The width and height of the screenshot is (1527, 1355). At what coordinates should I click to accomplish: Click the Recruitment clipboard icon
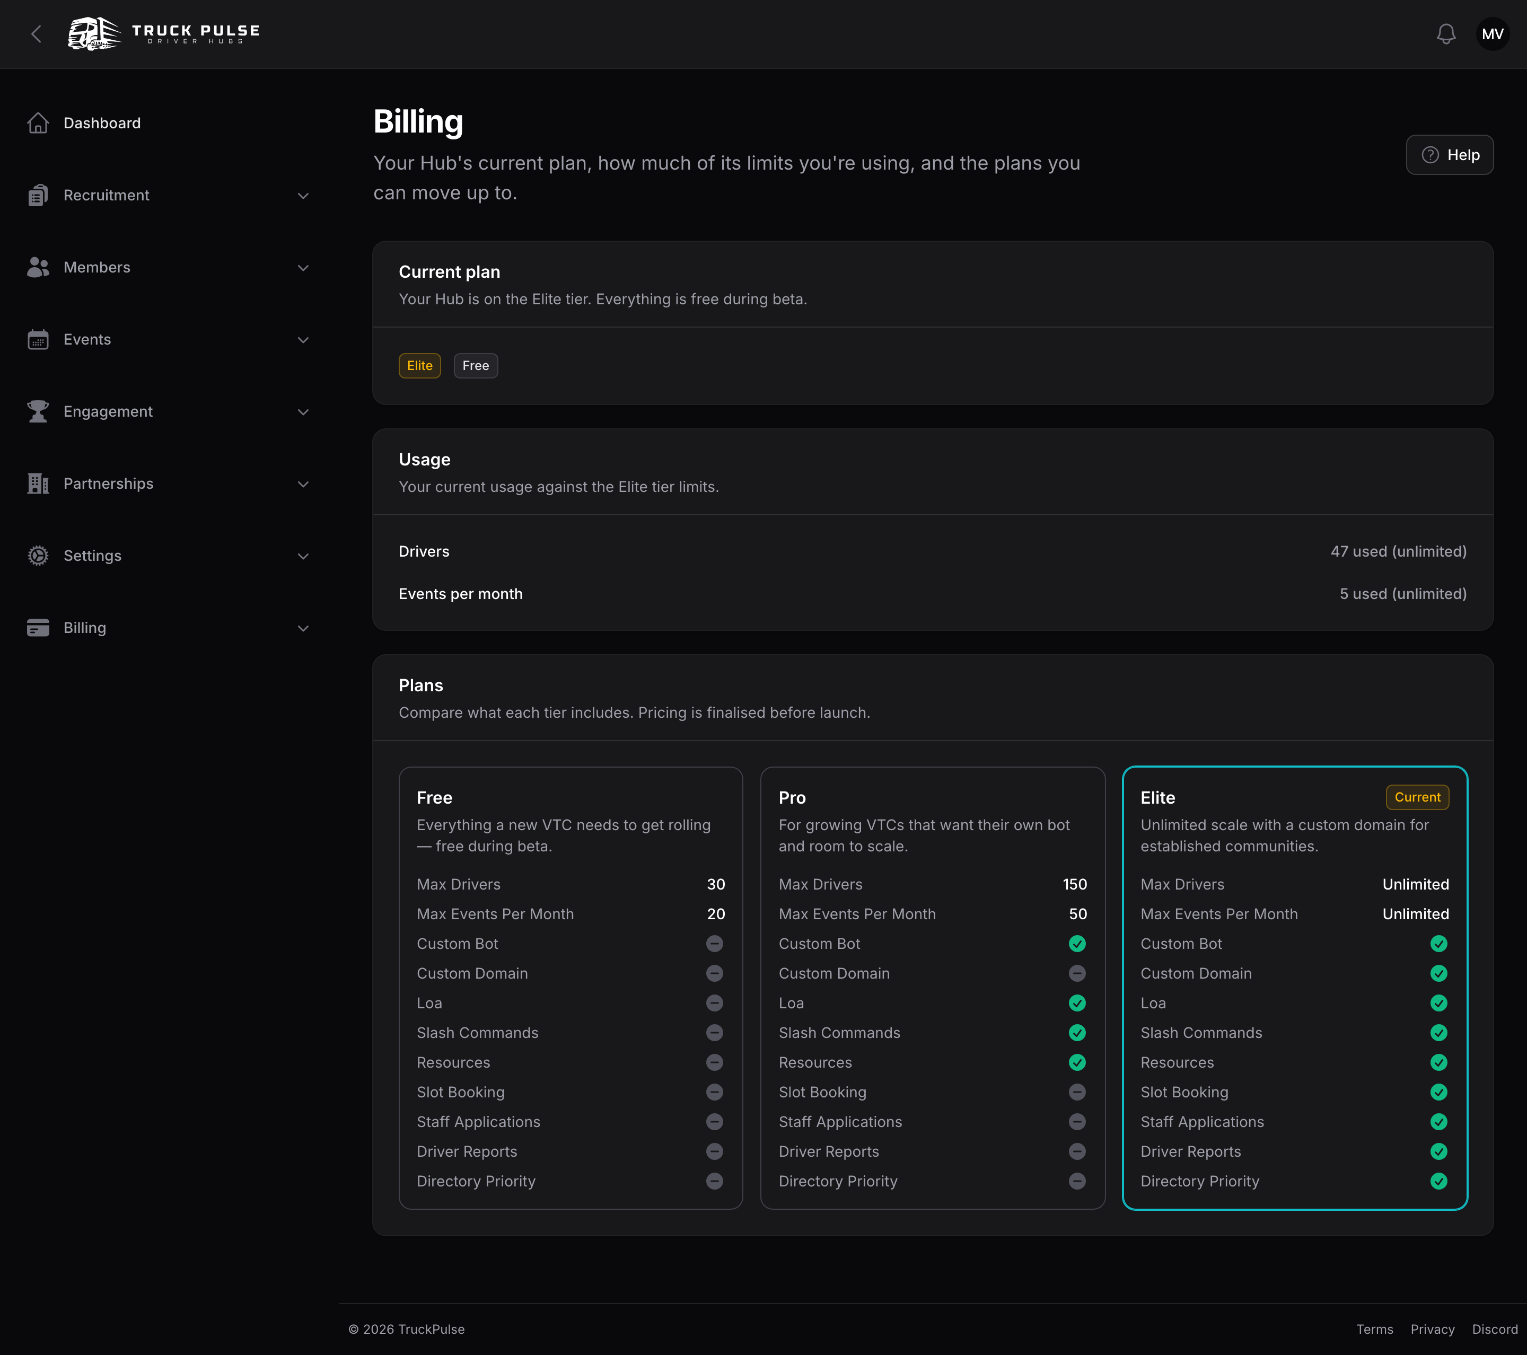[x=38, y=195]
